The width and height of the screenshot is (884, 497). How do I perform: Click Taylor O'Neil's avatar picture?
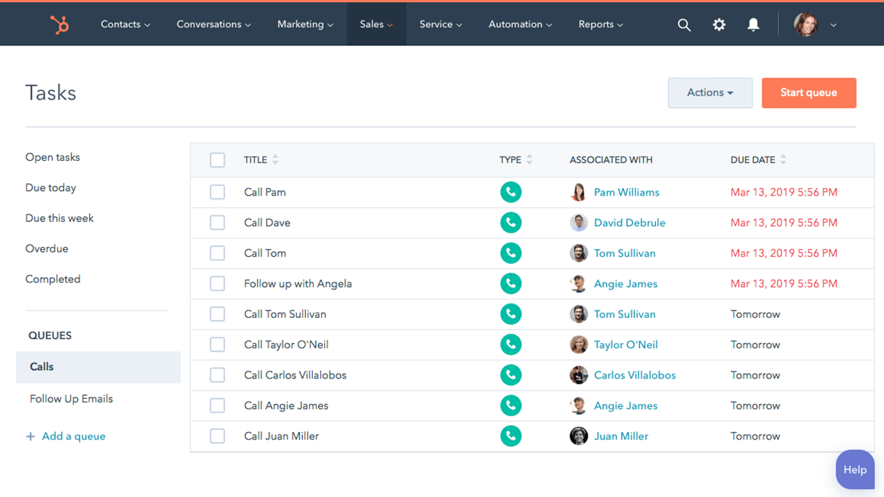pos(579,344)
